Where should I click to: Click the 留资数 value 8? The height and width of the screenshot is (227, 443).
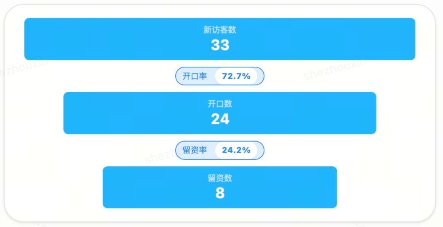point(219,193)
